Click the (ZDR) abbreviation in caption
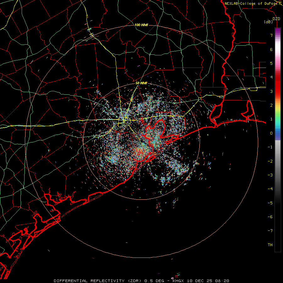The image size is (283, 283). (134, 281)
